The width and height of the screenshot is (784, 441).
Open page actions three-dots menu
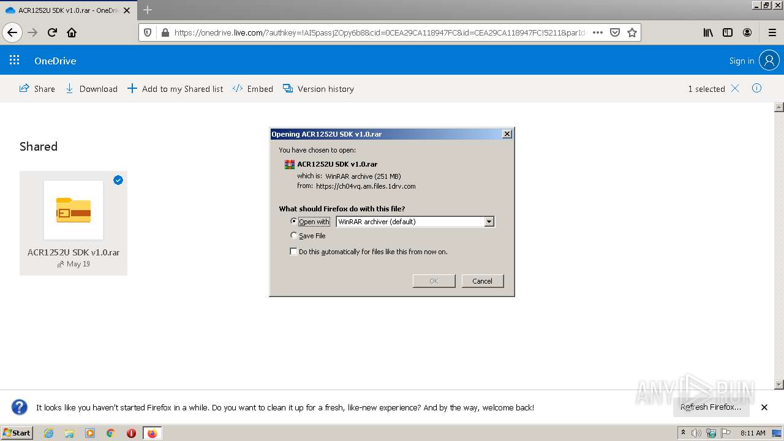tap(598, 32)
